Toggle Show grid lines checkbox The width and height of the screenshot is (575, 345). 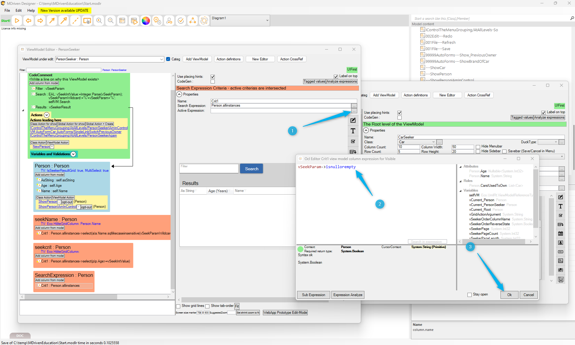(178, 306)
